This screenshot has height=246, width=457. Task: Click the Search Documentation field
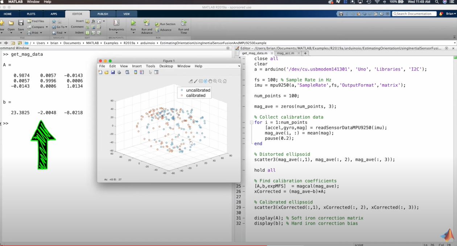(x=414, y=14)
